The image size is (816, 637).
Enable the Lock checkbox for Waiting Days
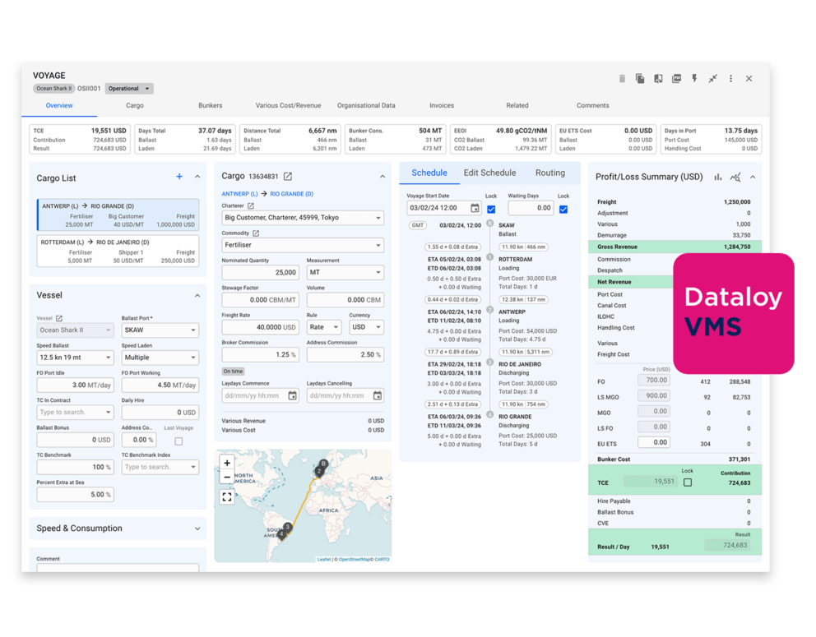(x=563, y=208)
